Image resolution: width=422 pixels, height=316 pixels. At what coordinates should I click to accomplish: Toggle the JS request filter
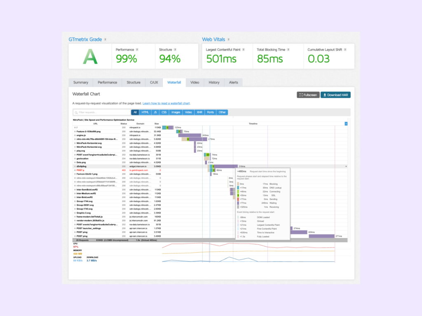(x=155, y=112)
